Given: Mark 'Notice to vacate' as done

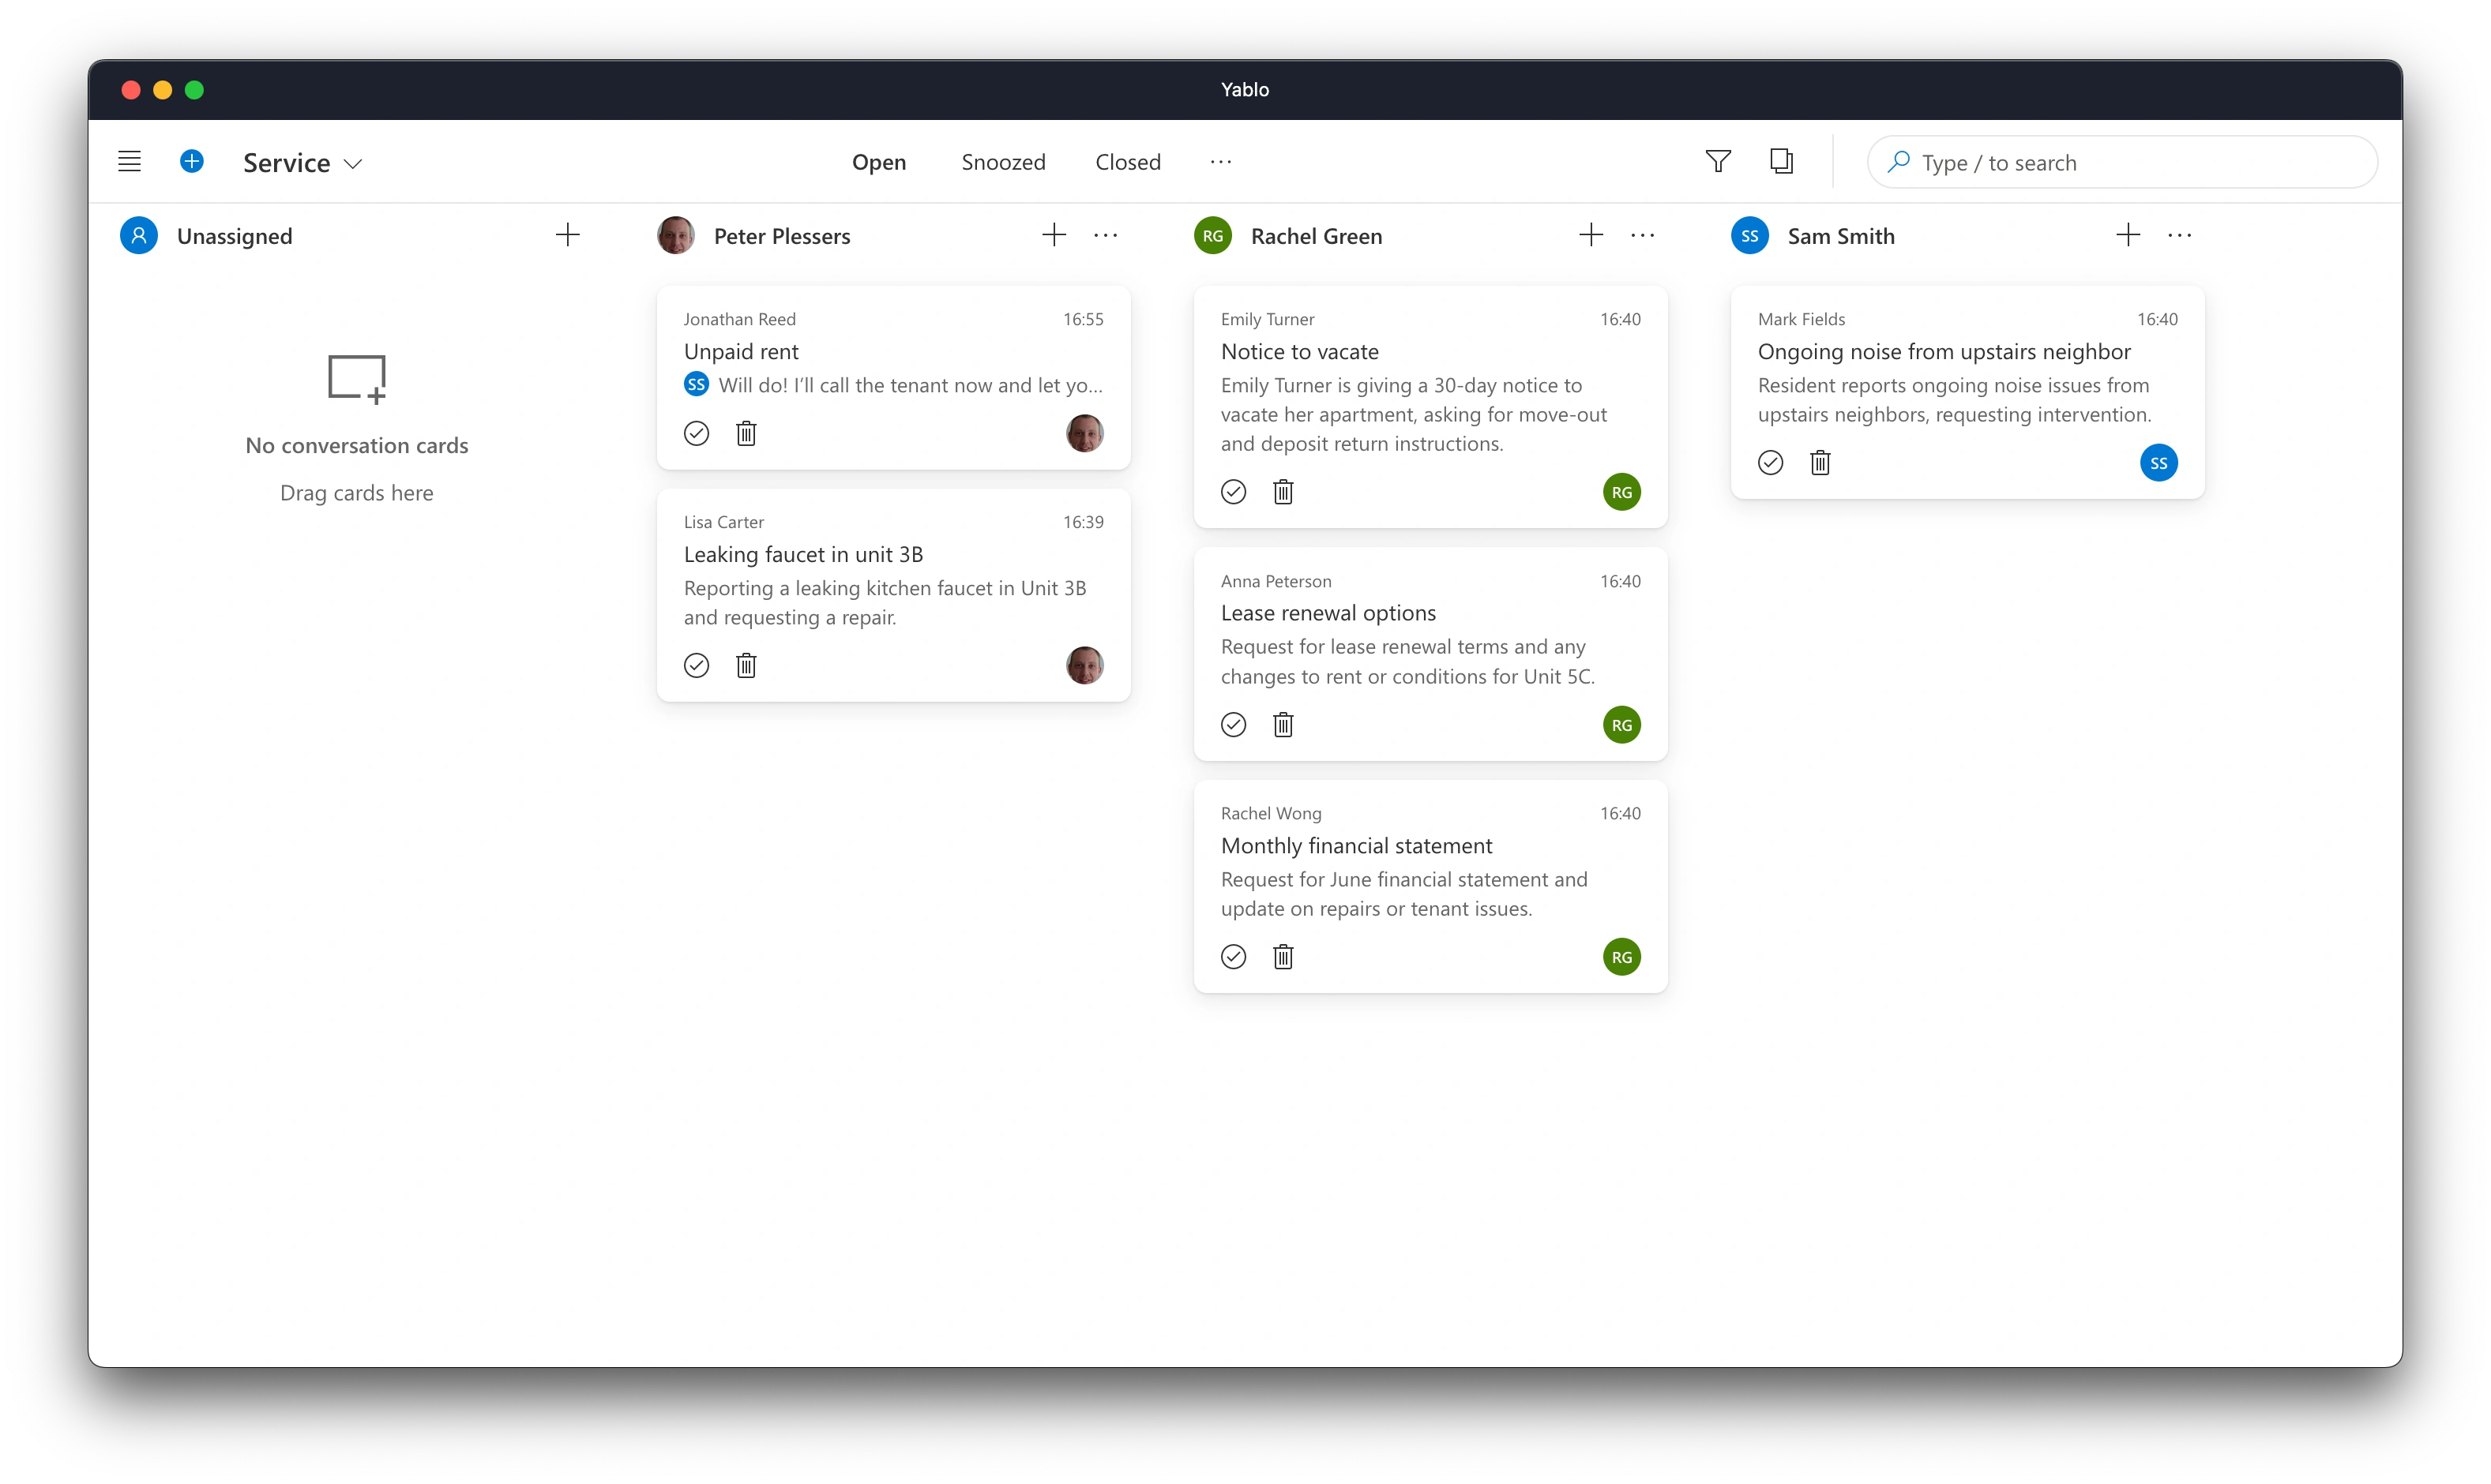Looking at the screenshot, I should click(x=1233, y=492).
